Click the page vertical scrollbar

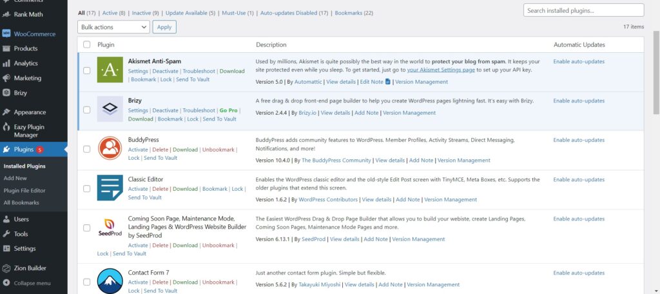pos(656,72)
